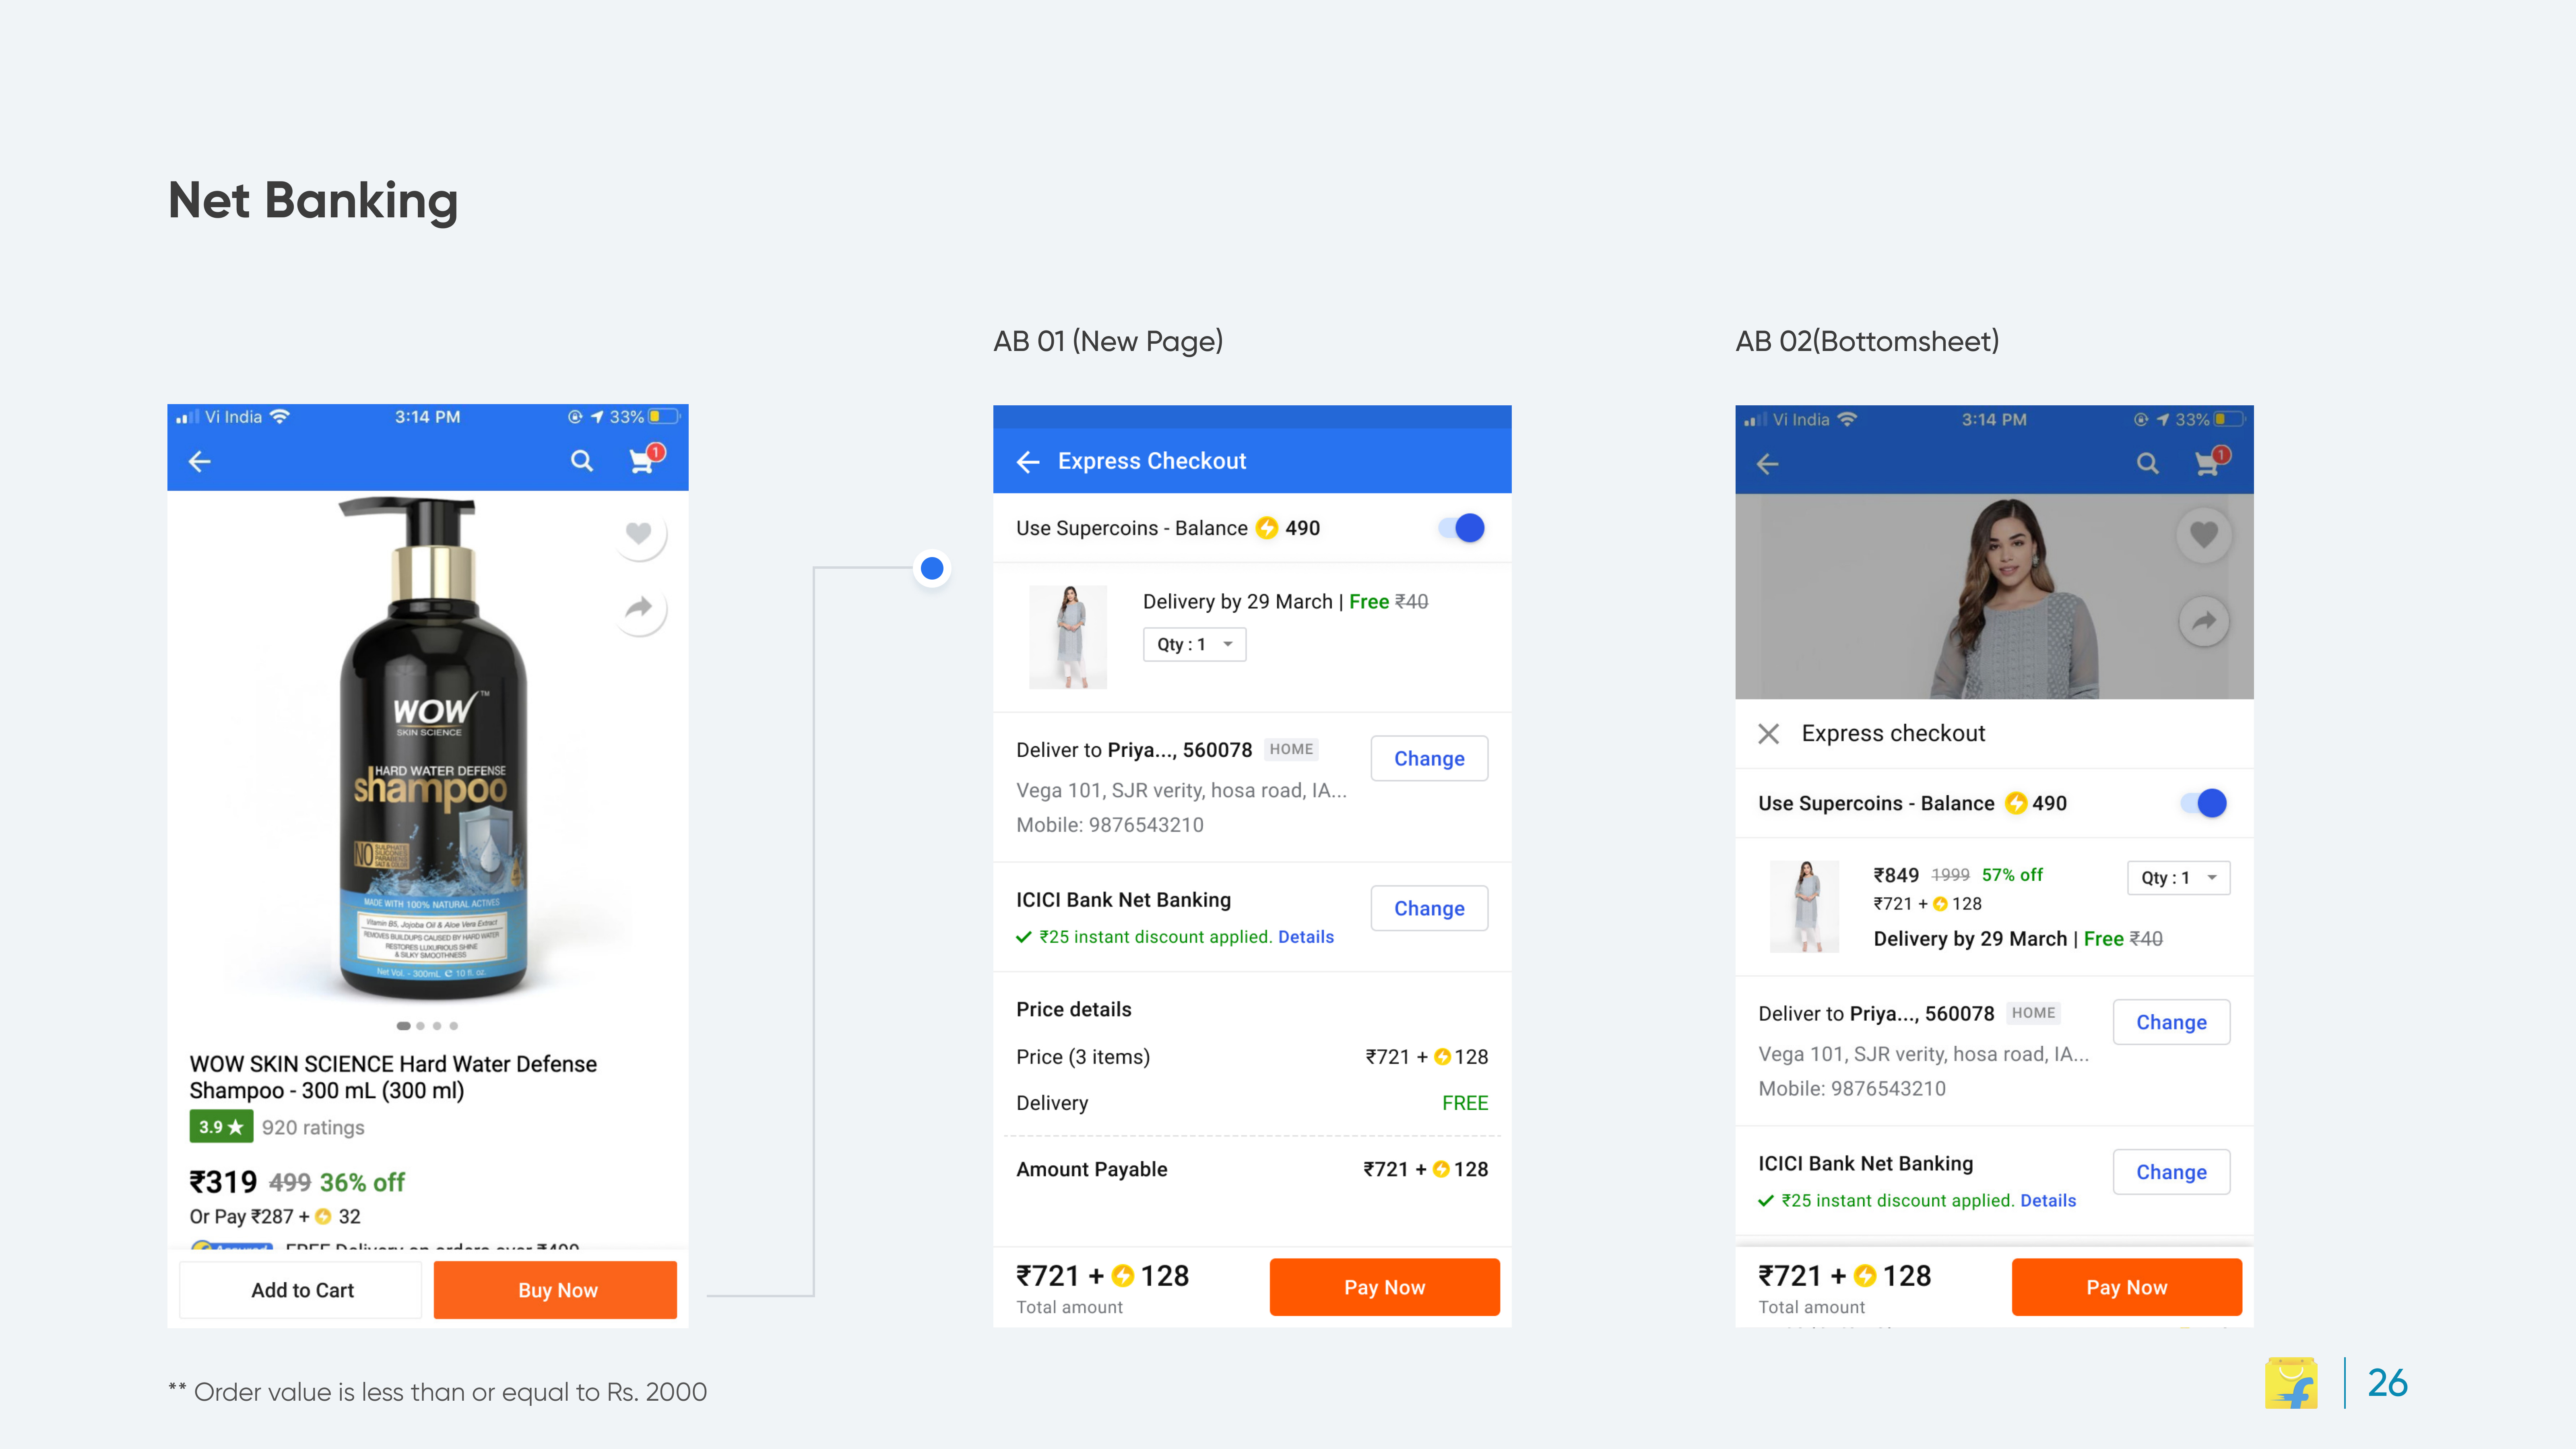Click kurta thumbnail in bottomsheet item row
This screenshot has width=2576, height=1449.
(1804, 906)
